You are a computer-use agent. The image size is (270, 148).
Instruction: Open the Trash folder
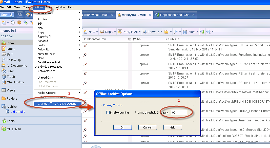(x=11, y=77)
